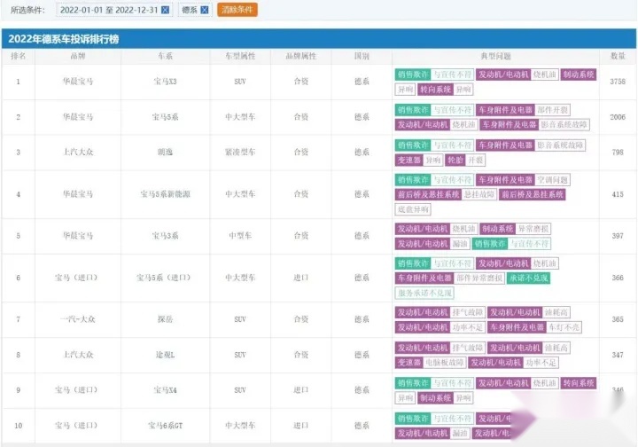Click 销售欺诈 tag in the 宝马X3 row
Image resolution: width=638 pixels, height=447 pixels.
[x=413, y=74]
